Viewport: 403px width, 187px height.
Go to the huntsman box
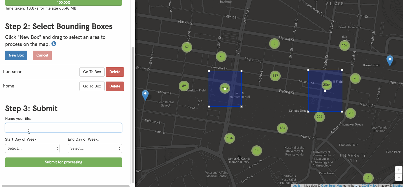pyautogui.click(x=92, y=72)
